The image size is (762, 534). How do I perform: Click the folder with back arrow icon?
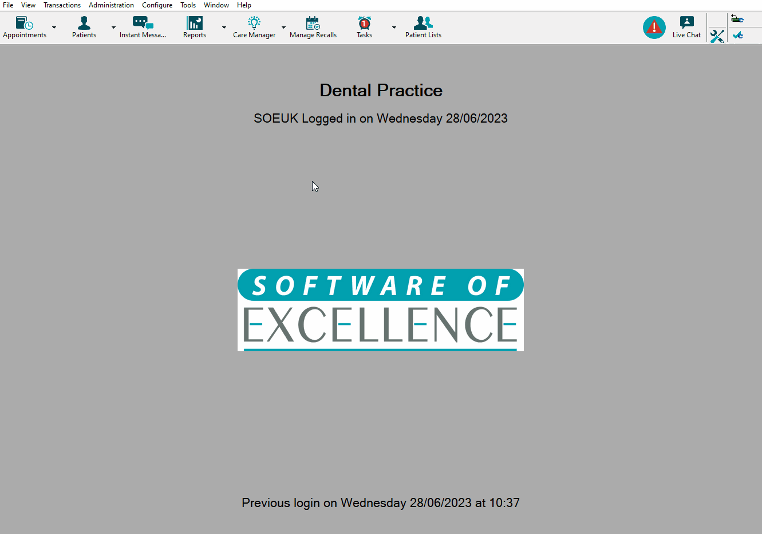pos(737,19)
